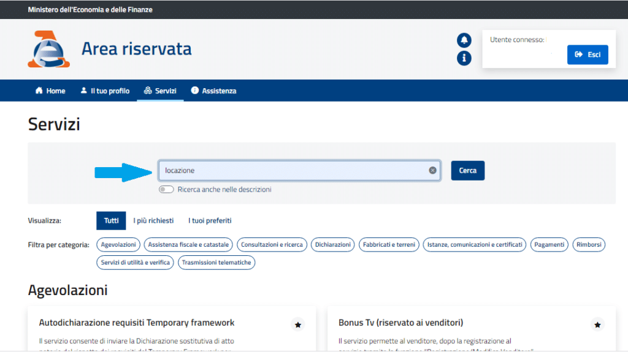Toggle Ricerca anche nelle descrizioni switch

(166, 190)
